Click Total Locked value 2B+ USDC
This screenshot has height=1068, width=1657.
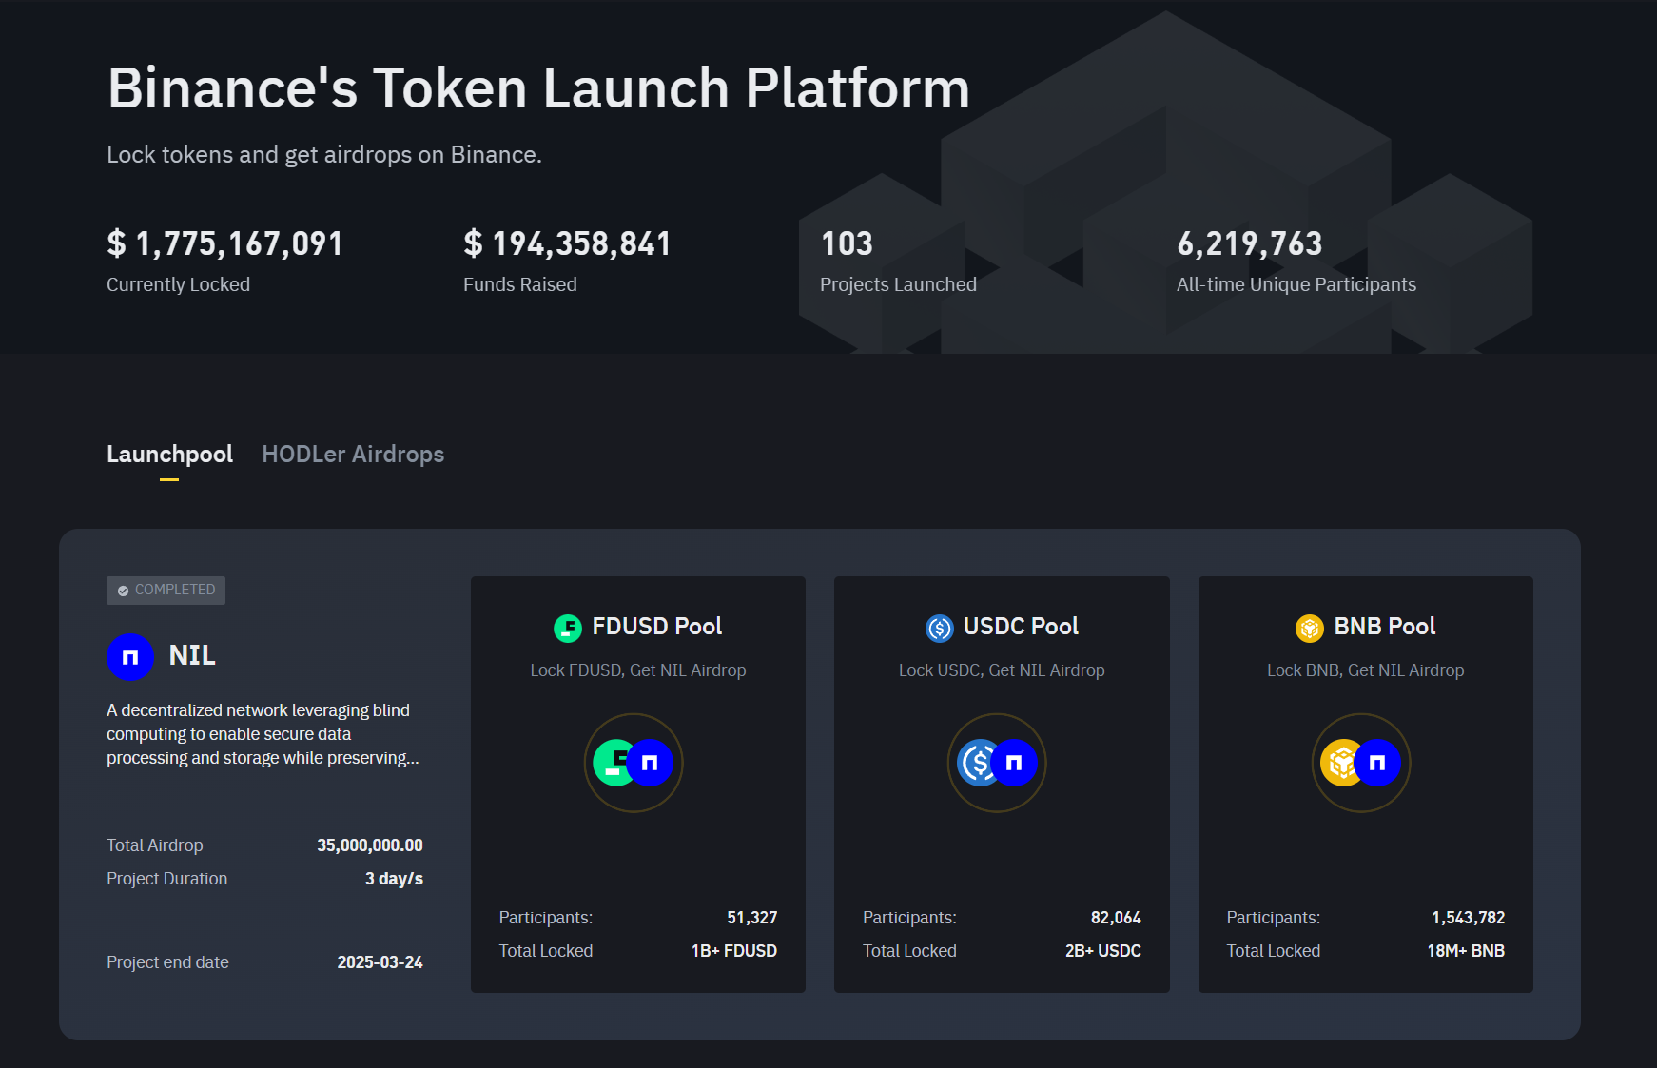pyautogui.click(x=1103, y=951)
